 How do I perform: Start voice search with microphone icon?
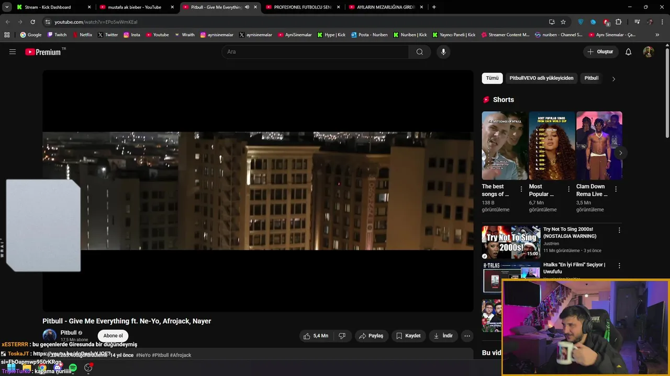(443, 52)
